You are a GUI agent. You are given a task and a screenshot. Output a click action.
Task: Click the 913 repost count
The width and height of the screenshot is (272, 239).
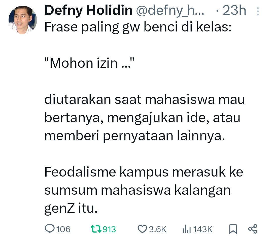click(x=109, y=229)
